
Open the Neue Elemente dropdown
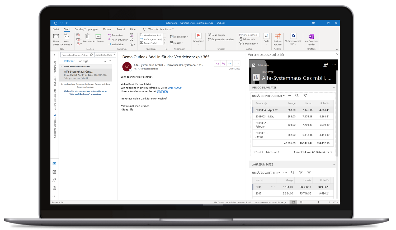click(x=66, y=40)
